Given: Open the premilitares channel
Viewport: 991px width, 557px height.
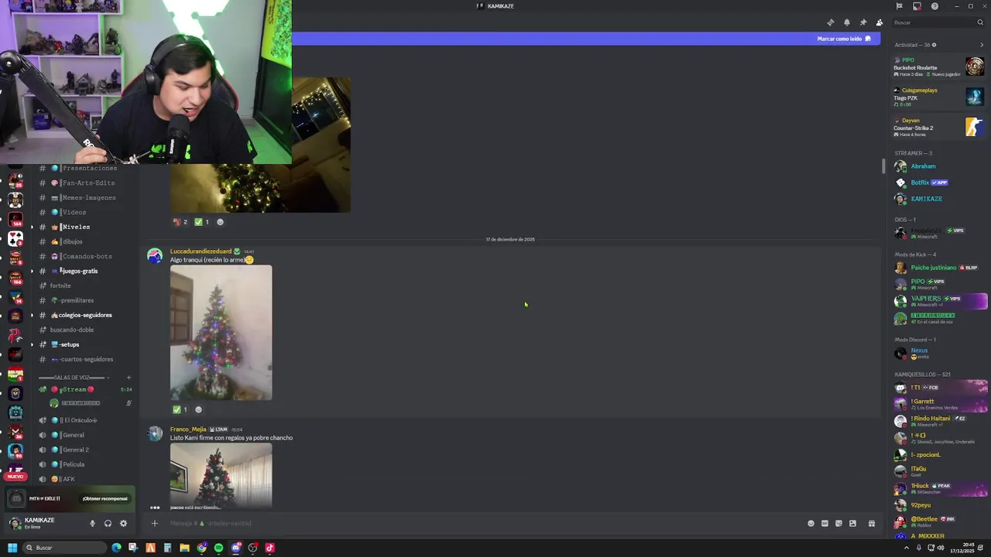Looking at the screenshot, I should click(x=84, y=300).
